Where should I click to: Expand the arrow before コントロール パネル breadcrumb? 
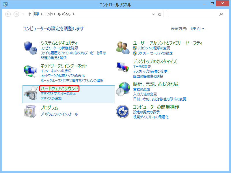(x=42, y=14)
